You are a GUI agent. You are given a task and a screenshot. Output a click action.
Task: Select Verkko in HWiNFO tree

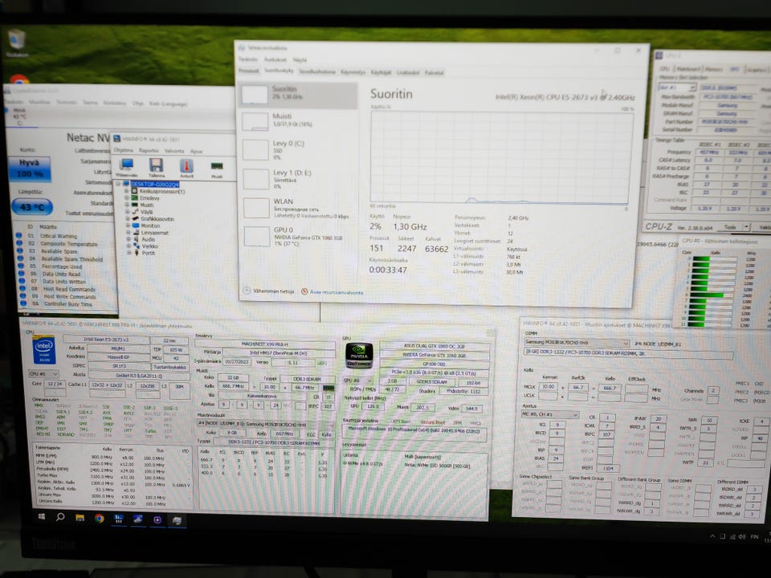(x=150, y=246)
